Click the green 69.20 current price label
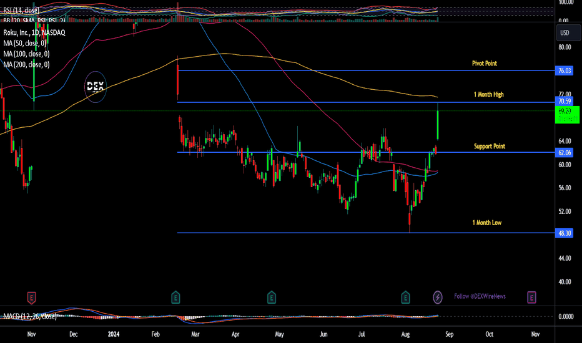The image size is (582, 343). [x=567, y=115]
